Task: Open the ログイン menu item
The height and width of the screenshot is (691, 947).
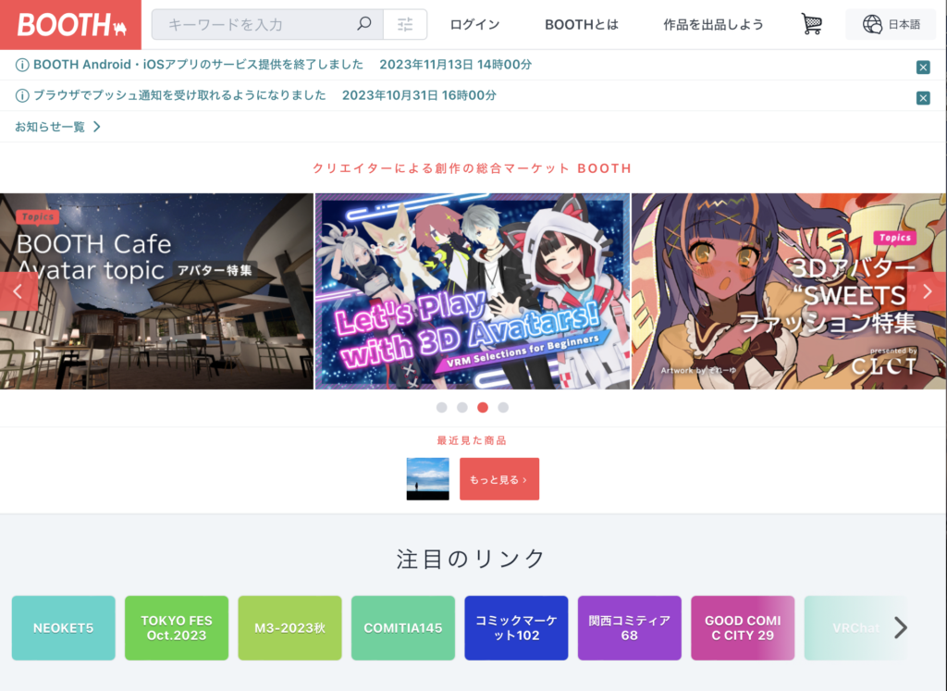Action: 474,25
